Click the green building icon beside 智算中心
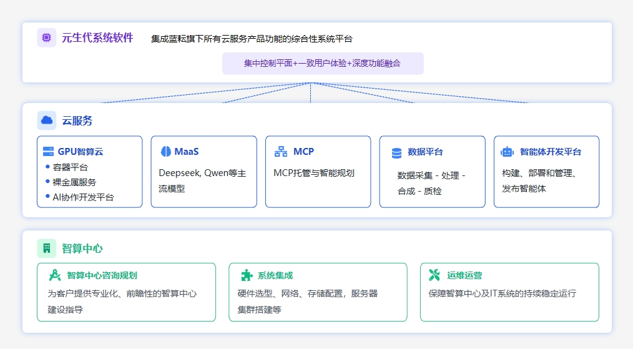Image resolution: width=633 pixels, height=349 pixels. (47, 248)
